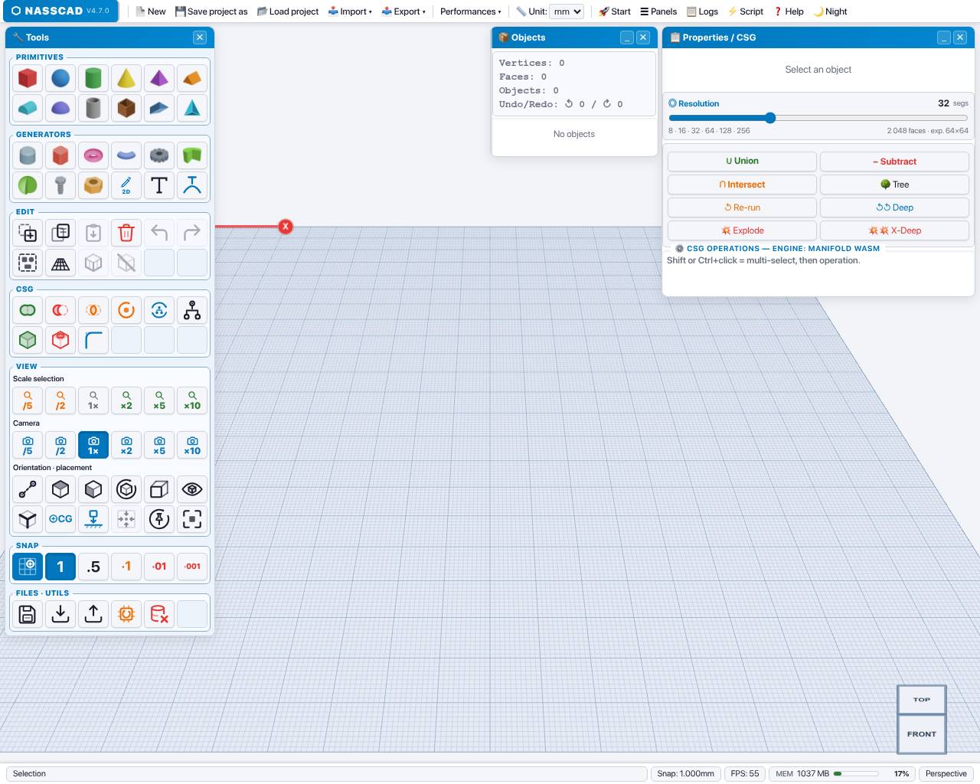Click the eye view cube icon

tap(192, 488)
